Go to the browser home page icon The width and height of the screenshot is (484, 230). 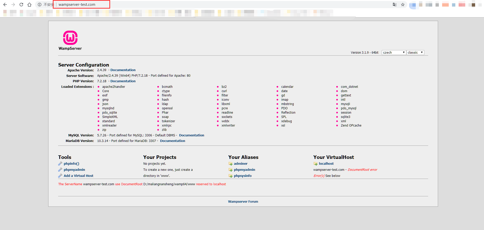[29, 5]
